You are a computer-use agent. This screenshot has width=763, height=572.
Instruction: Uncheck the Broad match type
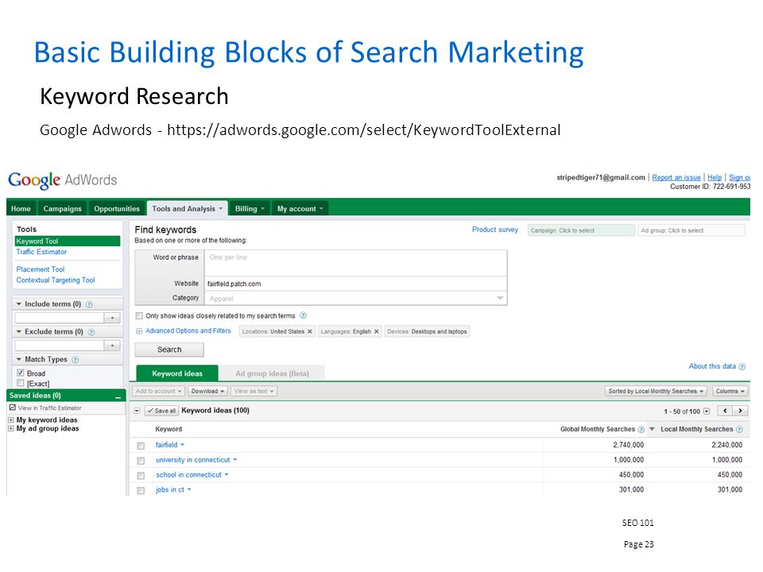21,373
